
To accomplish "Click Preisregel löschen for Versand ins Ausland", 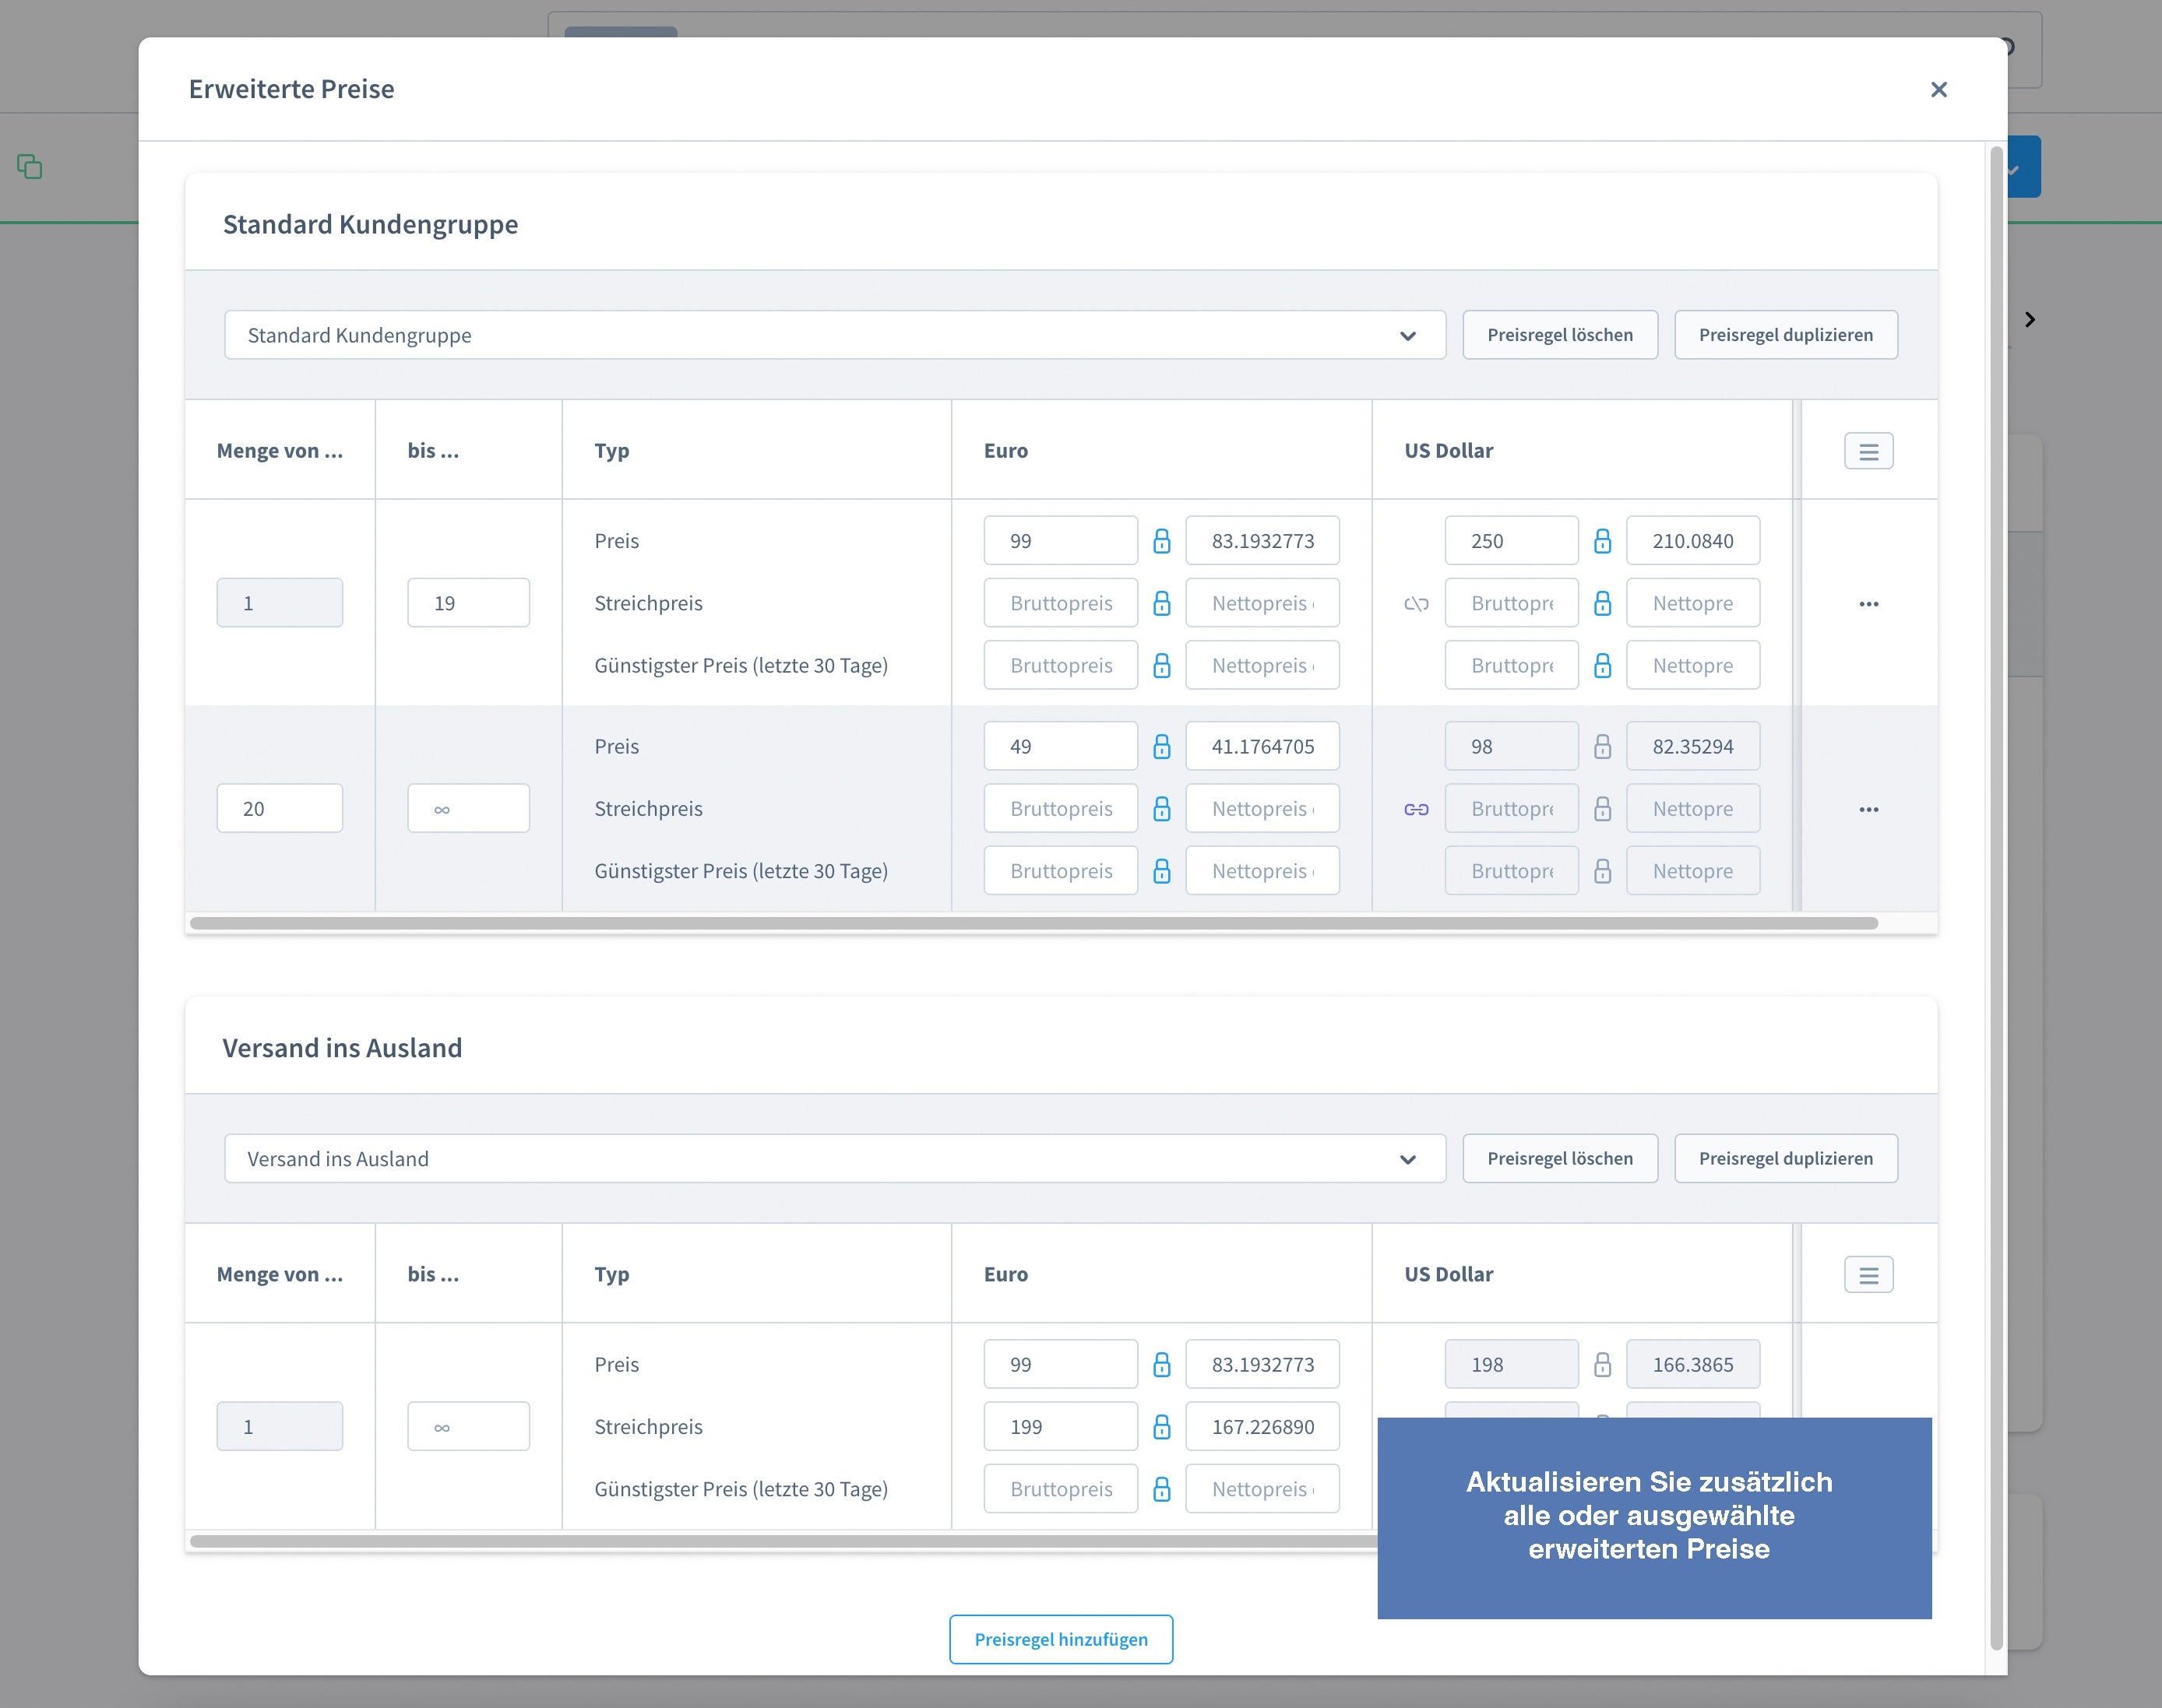I will pyautogui.click(x=1560, y=1158).
